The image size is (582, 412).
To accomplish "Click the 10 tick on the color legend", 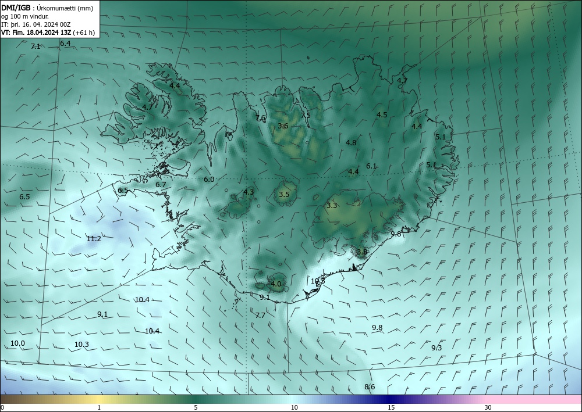I will 294,407.
